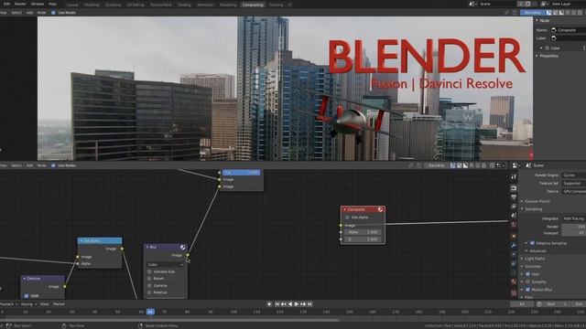The image size is (586, 329).
Task: Select Color and Alpha backdrop channel icon in node editor
Action: click(453, 165)
